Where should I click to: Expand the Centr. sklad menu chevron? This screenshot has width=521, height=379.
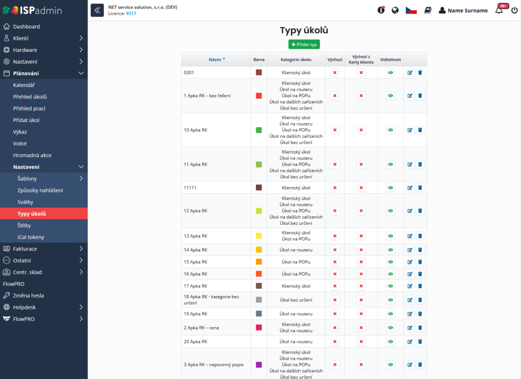81,272
